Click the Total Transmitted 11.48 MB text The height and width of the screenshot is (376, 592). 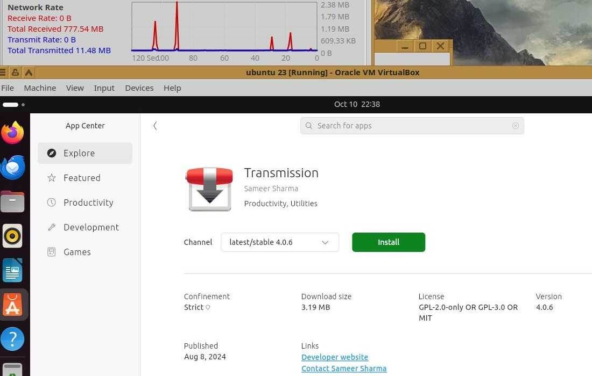(59, 50)
